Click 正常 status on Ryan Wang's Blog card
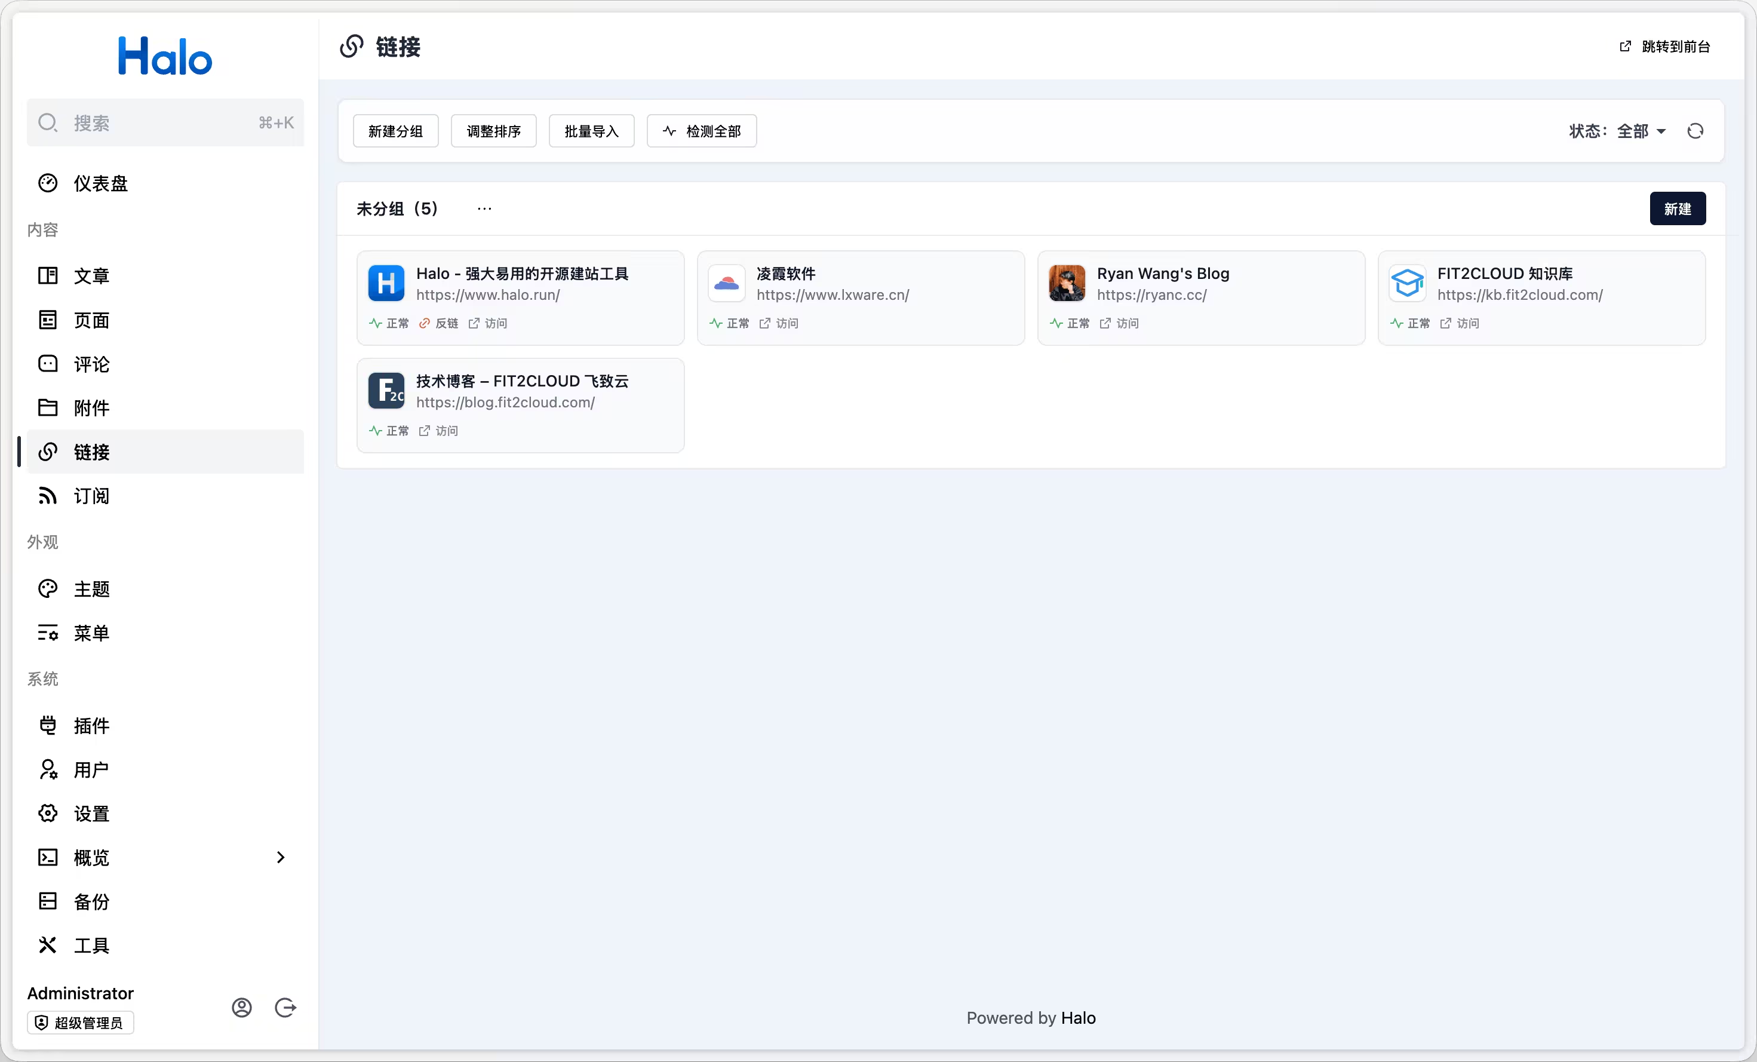The image size is (1757, 1062). click(1070, 323)
